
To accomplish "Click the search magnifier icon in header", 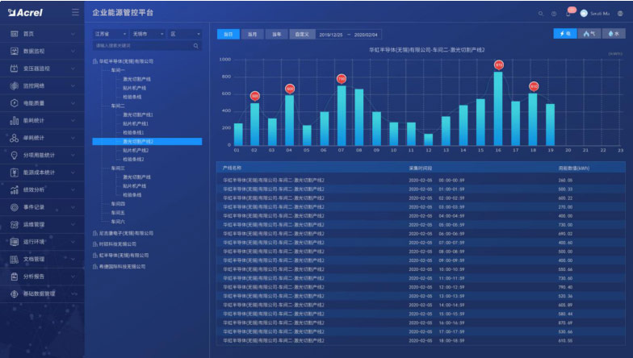I will pyautogui.click(x=541, y=14).
